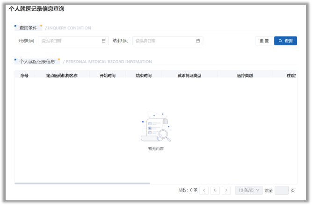Go to next page arrow
312x205 pixels.
click(x=226, y=191)
